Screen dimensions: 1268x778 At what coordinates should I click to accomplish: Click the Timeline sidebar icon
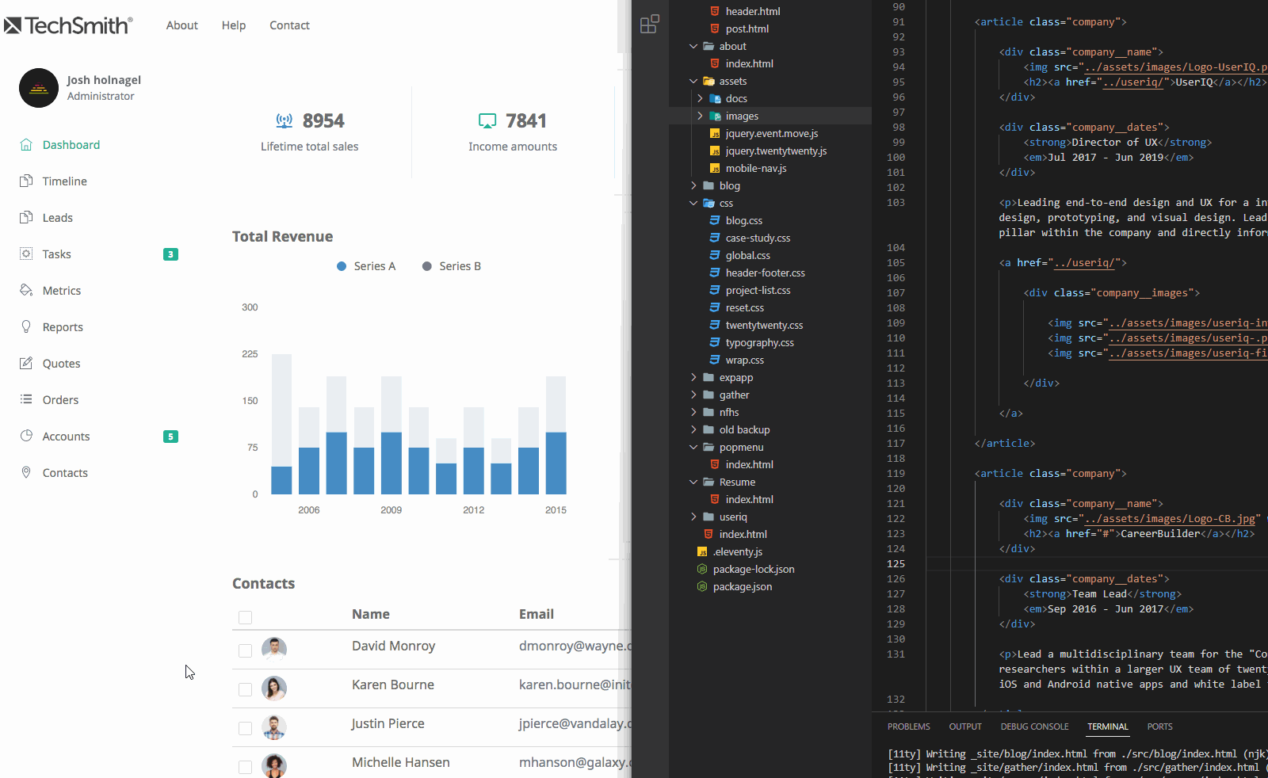pos(26,181)
